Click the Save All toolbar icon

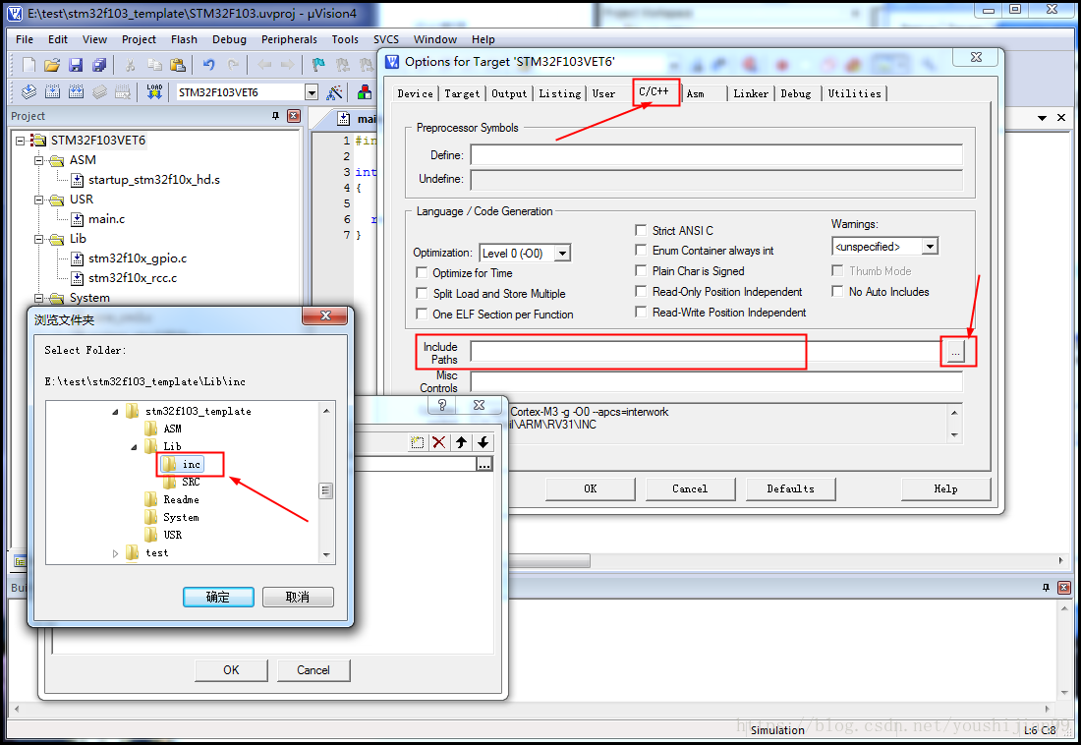pyautogui.click(x=99, y=65)
